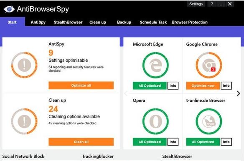Switch to the AntiSpy tab
The width and height of the screenshot is (244, 161).
coord(38,22)
